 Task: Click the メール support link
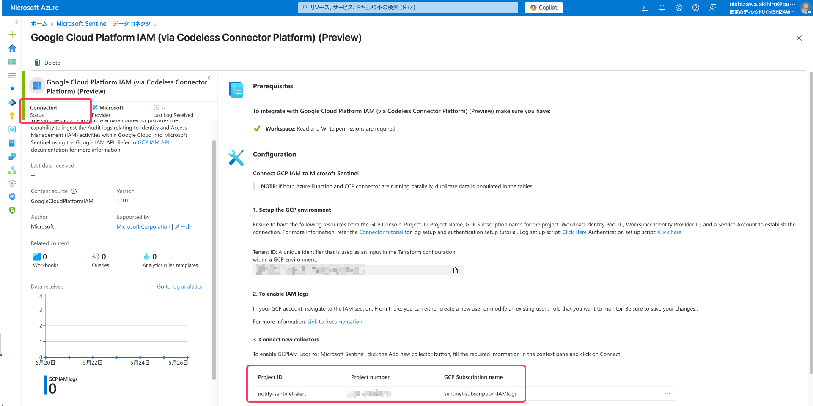(183, 227)
